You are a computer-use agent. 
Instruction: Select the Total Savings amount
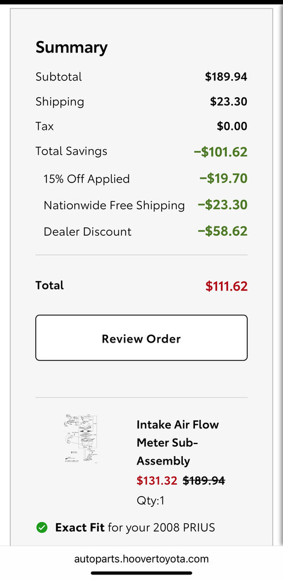click(221, 152)
